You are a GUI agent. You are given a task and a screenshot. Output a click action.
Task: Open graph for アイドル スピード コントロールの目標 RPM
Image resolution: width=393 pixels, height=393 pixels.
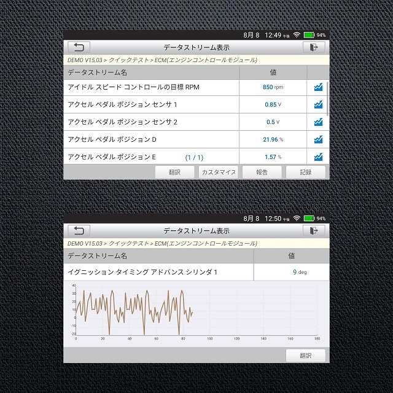click(x=317, y=87)
